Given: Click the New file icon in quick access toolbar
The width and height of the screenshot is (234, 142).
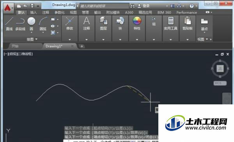Looking at the screenshot, I should [x=19, y=6].
